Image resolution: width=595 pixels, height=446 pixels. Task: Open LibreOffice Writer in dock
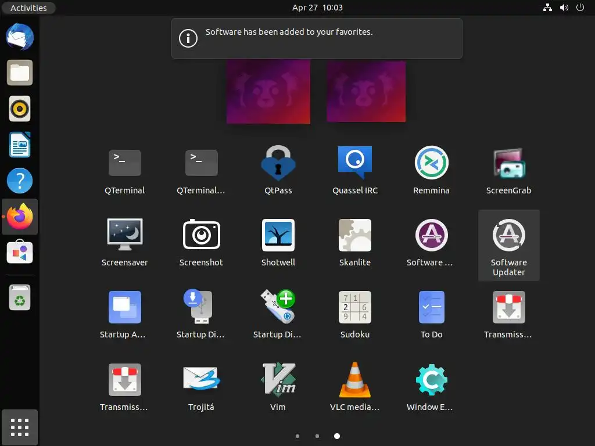click(20, 145)
